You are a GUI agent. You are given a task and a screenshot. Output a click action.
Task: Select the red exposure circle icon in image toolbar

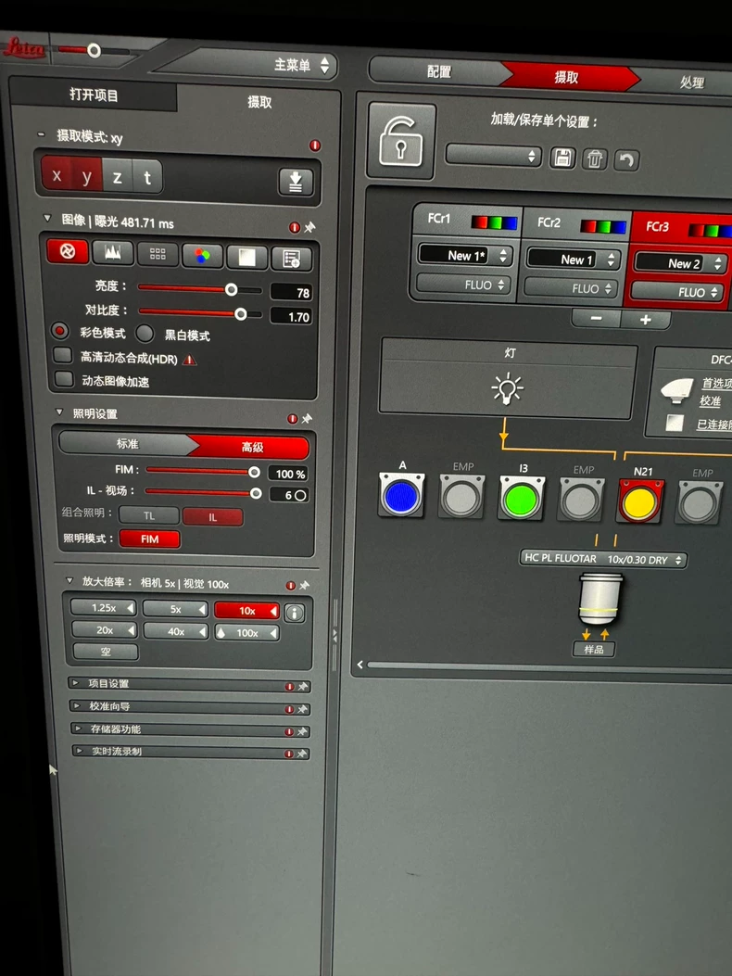point(68,251)
